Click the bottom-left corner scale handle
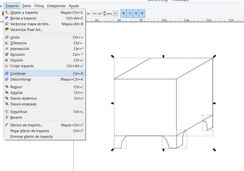 click(x=113, y=150)
